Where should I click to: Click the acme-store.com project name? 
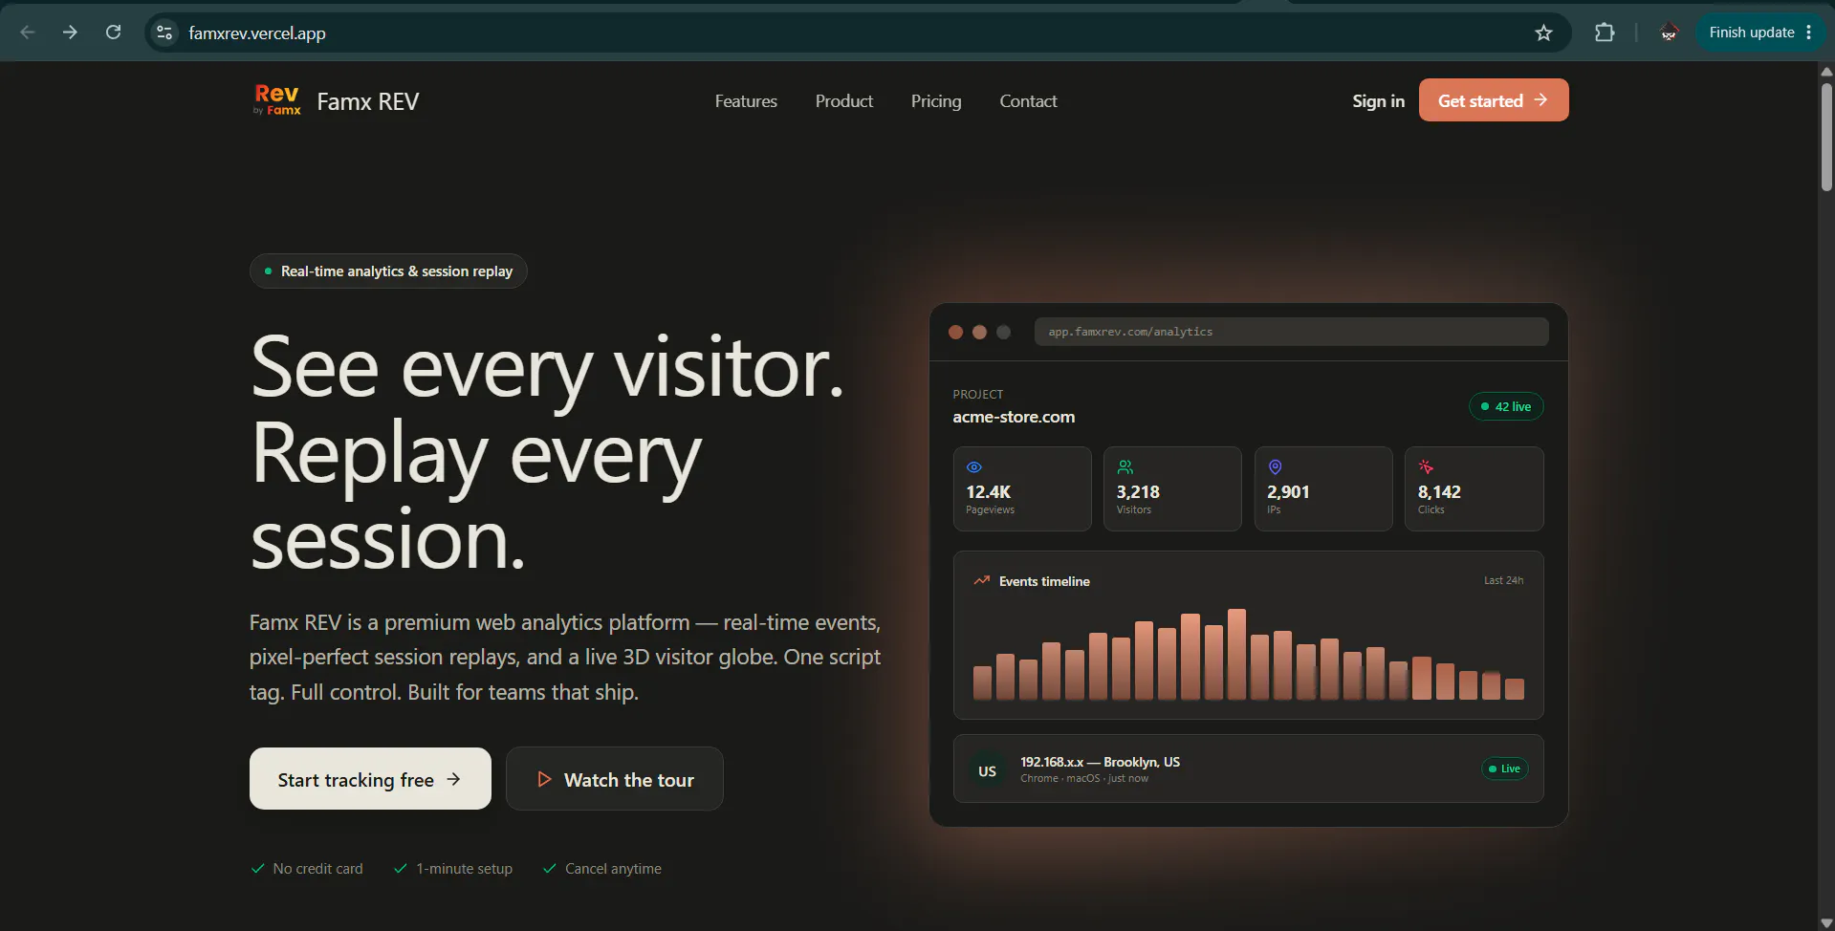tap(1014, 417)
